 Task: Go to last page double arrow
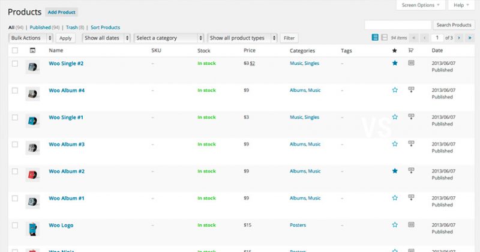[x=470, y=38]
